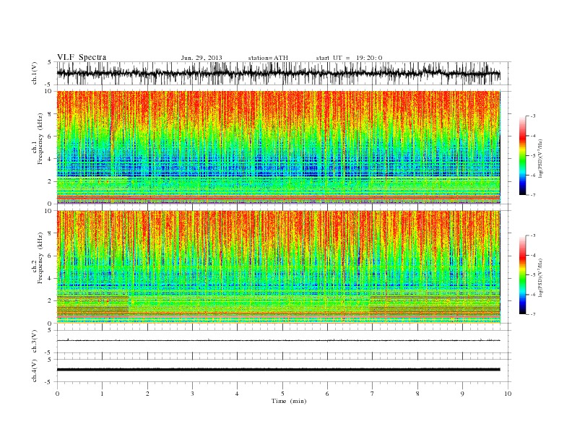This screenshot has width=572, height=442.
Task: Select the date text "Jun. 29, 2013"
Action: [201, 58]
